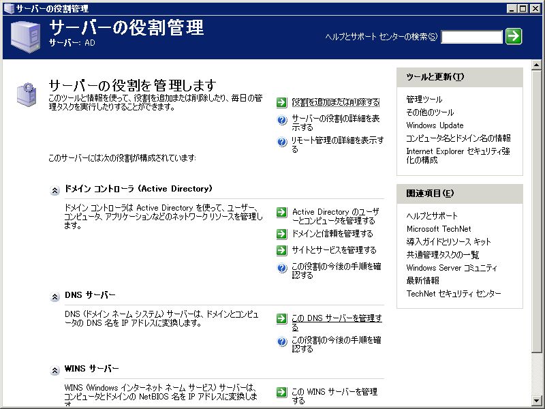
Task: Open TechNet セキュリティ センター link
Action: (454, 294)
